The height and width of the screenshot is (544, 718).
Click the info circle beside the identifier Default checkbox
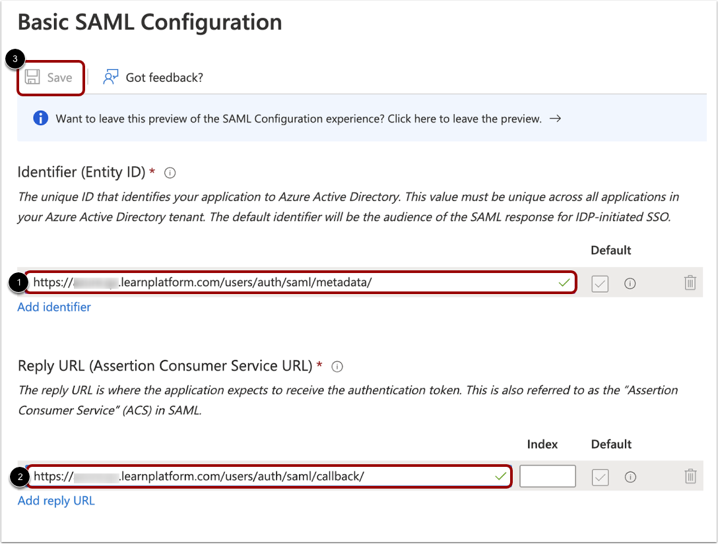630,284
